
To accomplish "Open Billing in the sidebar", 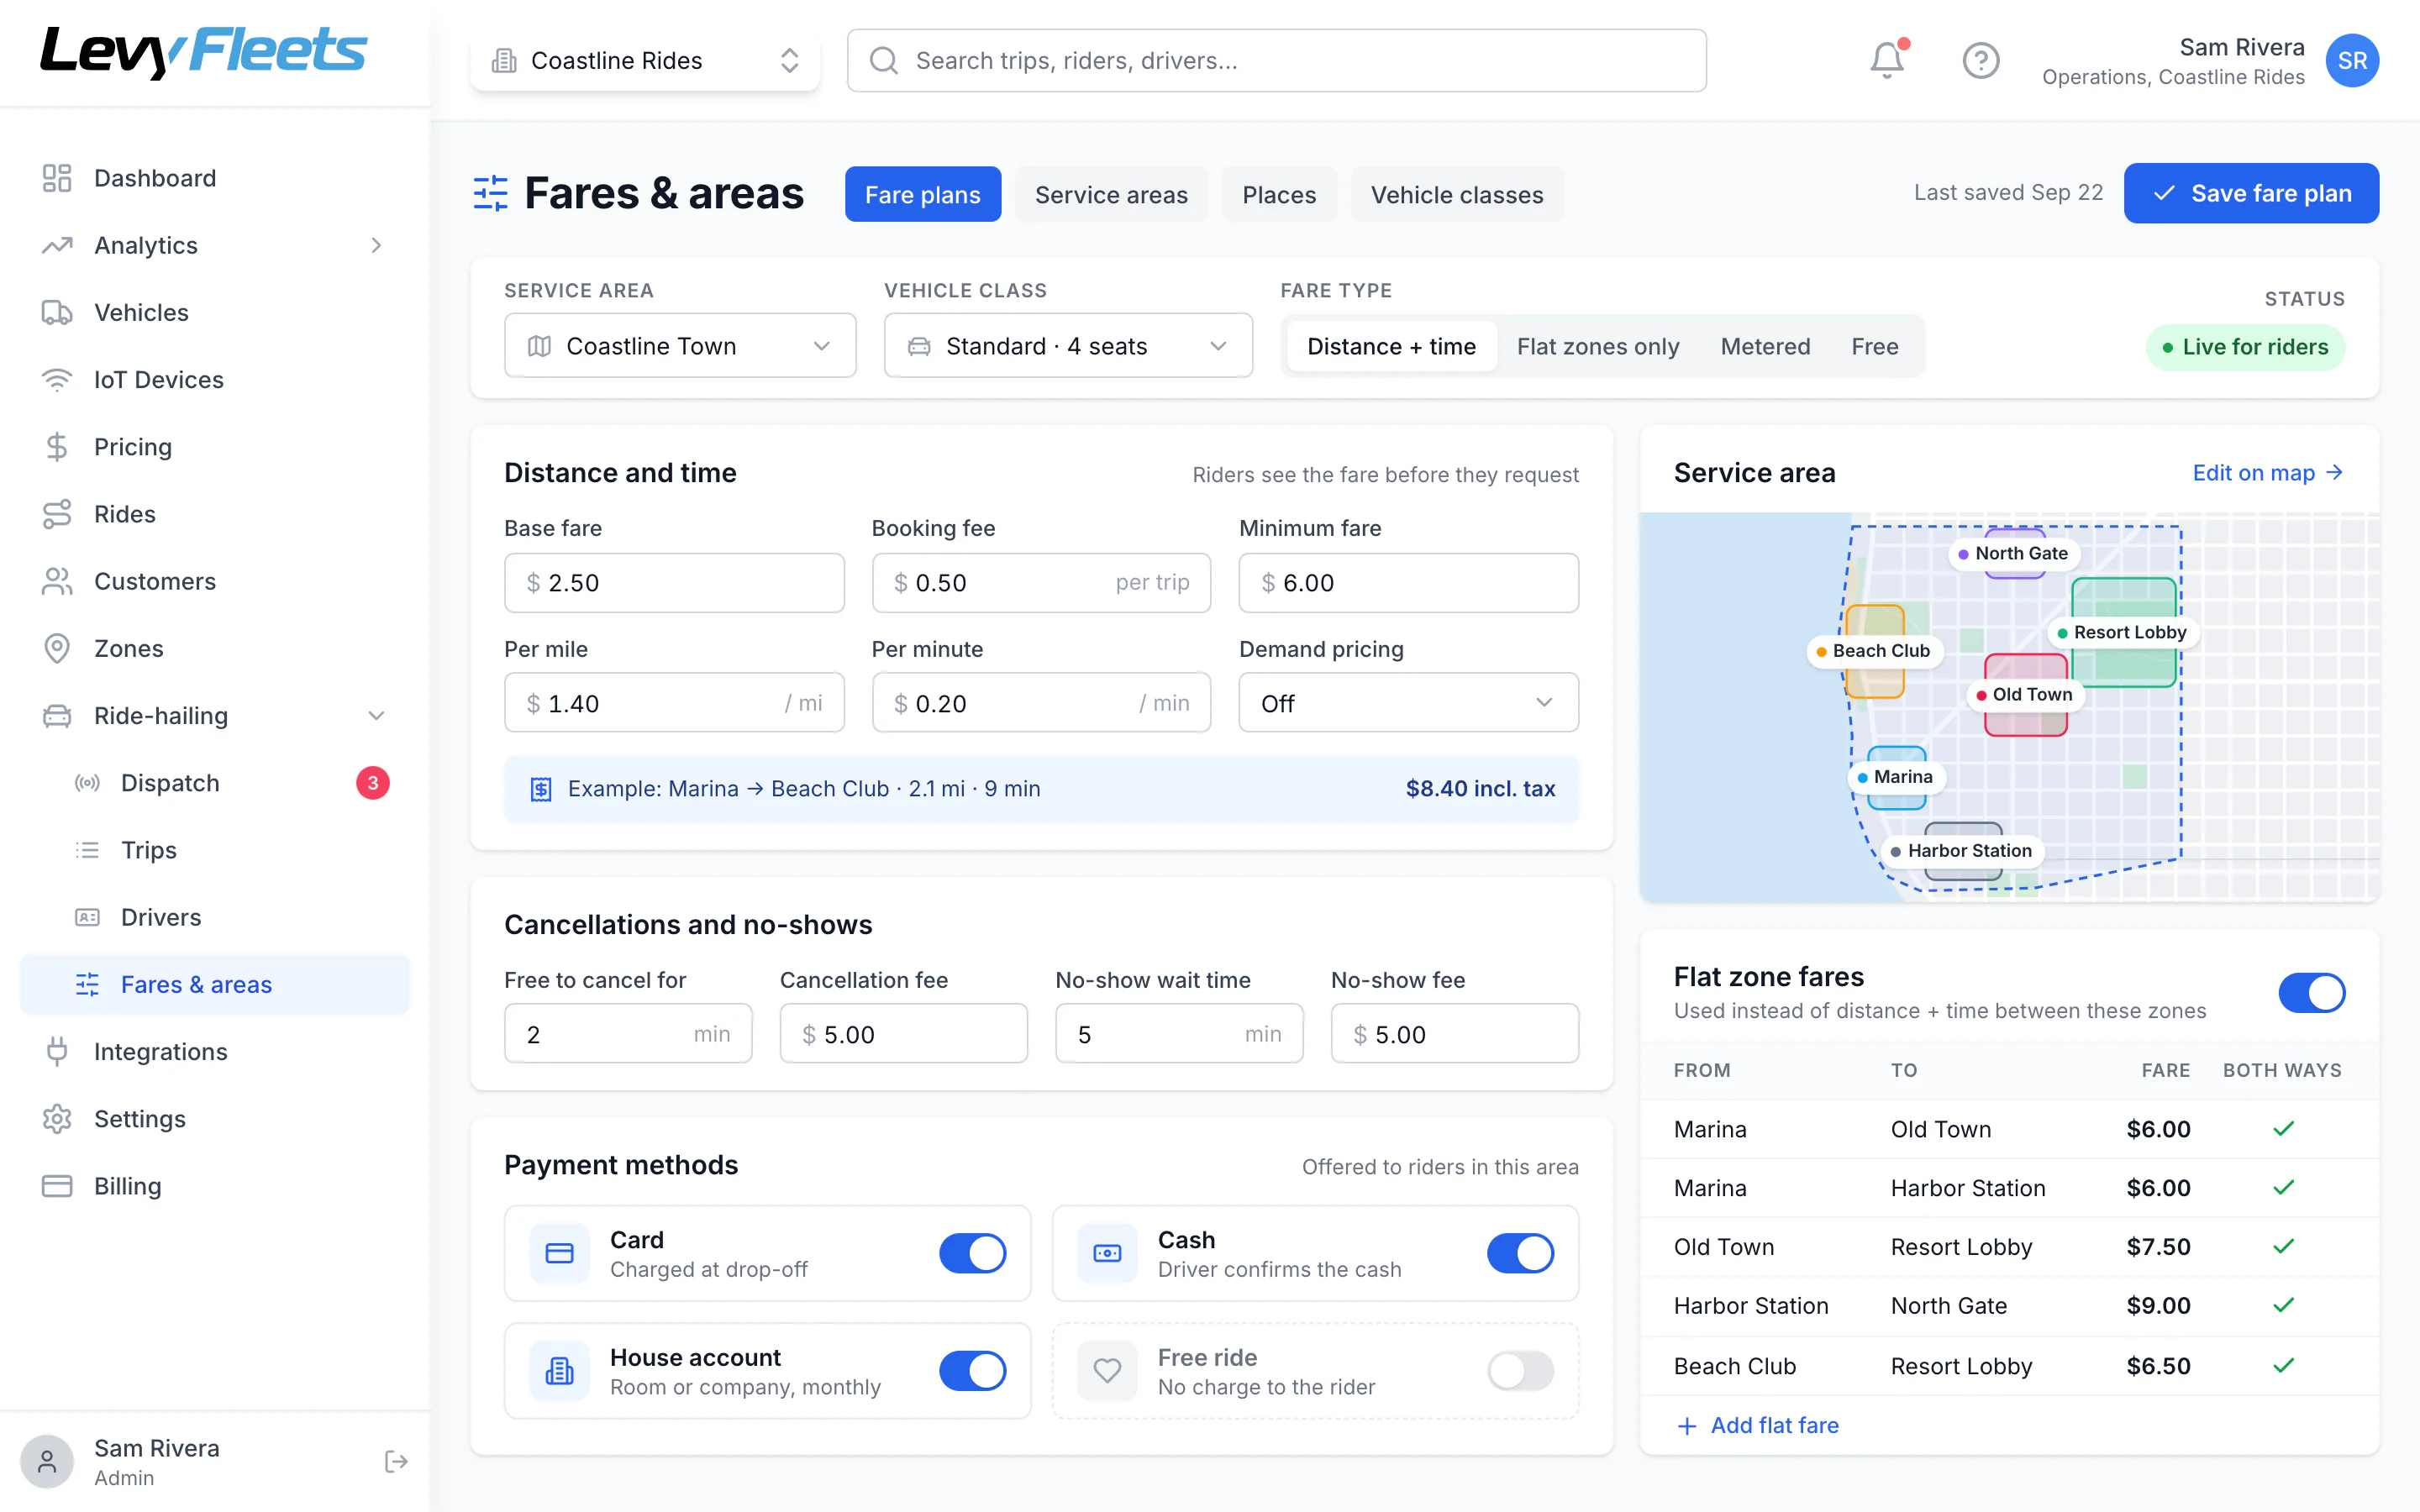I will click(x=215, y=1185).
